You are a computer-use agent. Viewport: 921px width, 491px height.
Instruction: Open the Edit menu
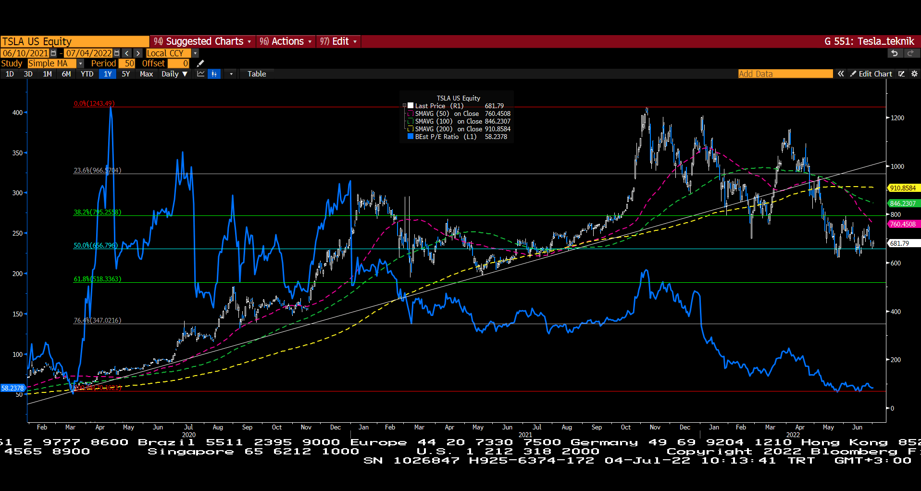[338, 41]
